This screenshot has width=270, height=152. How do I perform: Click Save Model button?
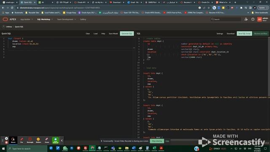[x=113, y=34]
